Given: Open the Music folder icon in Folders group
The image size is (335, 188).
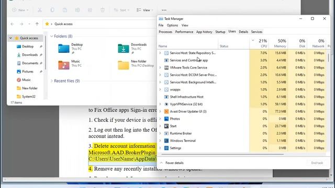Looking at the screenshot, I should pos(64,65).
